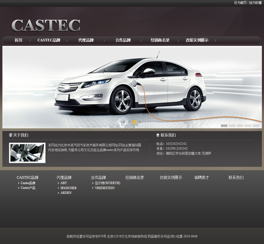
Task: Select the second grey carousel dot
Action: (x=129, y=122)
